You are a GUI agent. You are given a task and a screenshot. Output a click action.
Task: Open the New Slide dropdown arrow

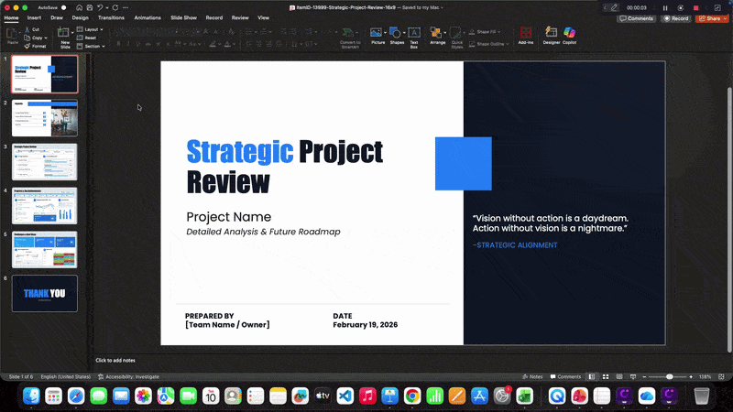72,32
